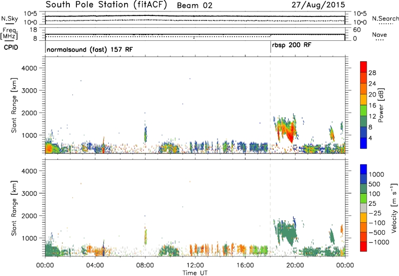Click the blue bottom of the power color bar

pos(364,143)
